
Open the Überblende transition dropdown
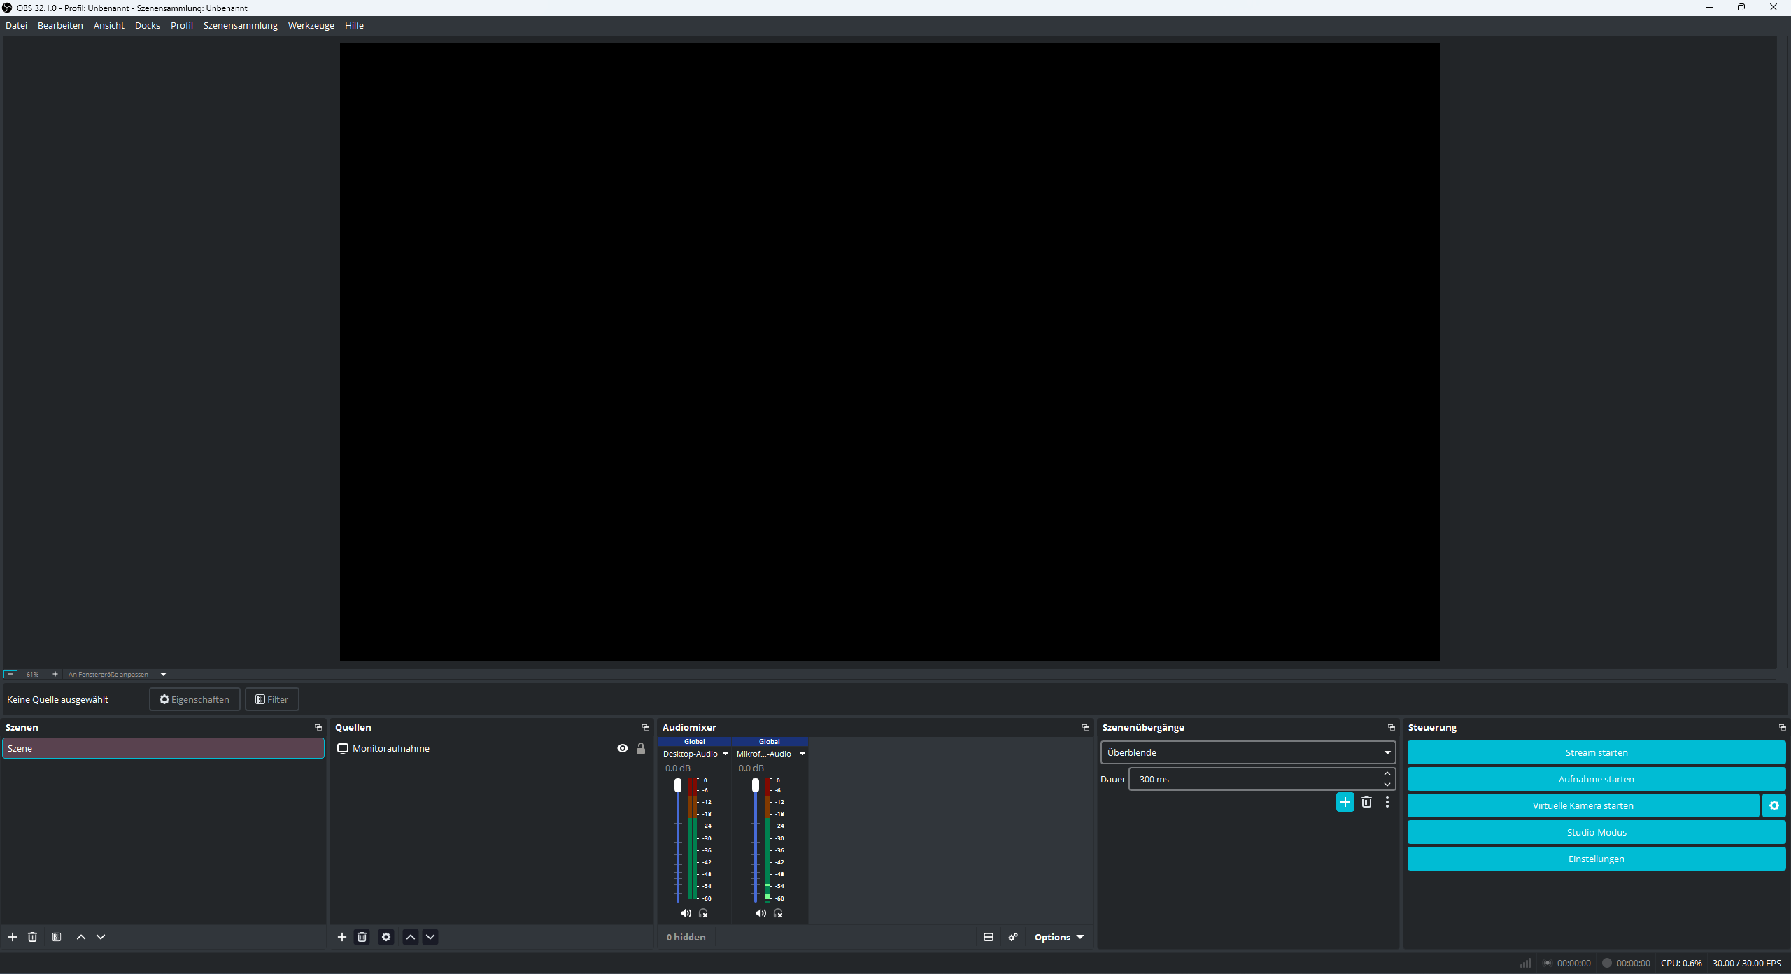[1248, 752]
